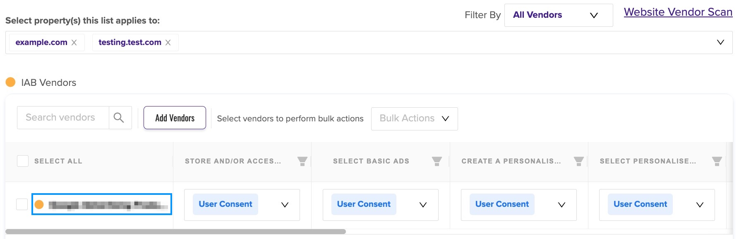Image resolution: width=739 pixels, height=239 pixels.
Task: Filter the Select Personalised column
Action: coord(717,161)
